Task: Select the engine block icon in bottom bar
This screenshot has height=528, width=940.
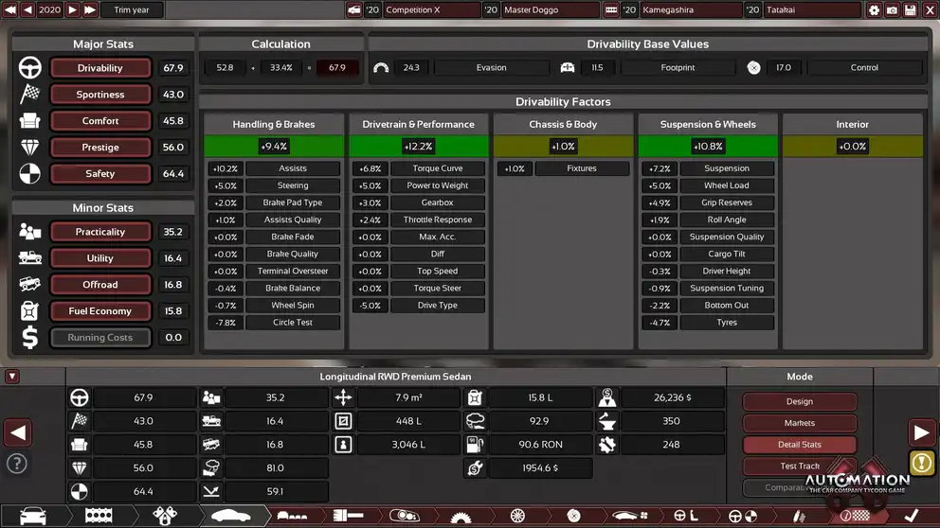Action: coord(99,517)
